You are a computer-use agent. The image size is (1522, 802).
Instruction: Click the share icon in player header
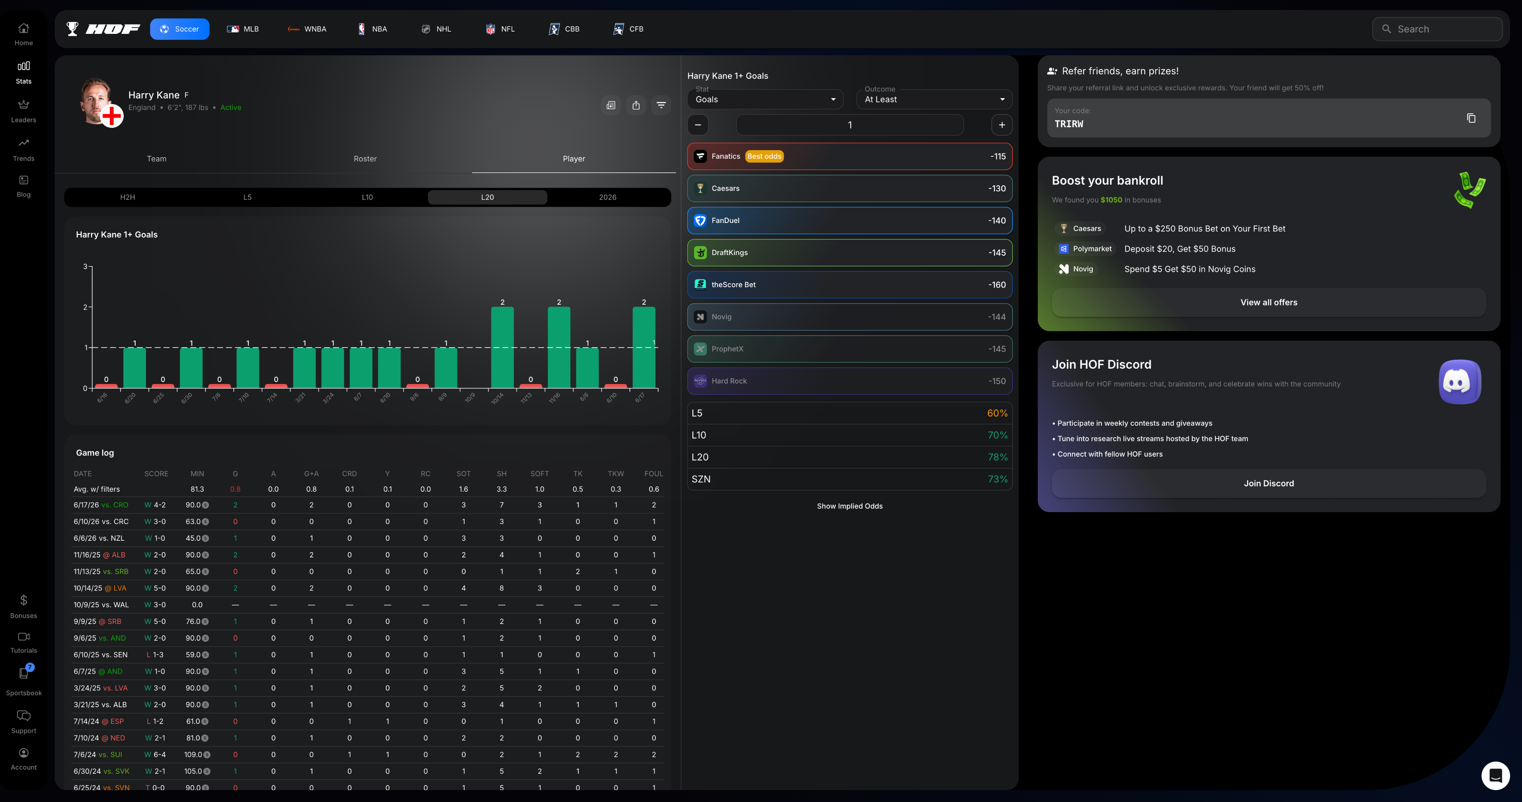pos(636,105)
